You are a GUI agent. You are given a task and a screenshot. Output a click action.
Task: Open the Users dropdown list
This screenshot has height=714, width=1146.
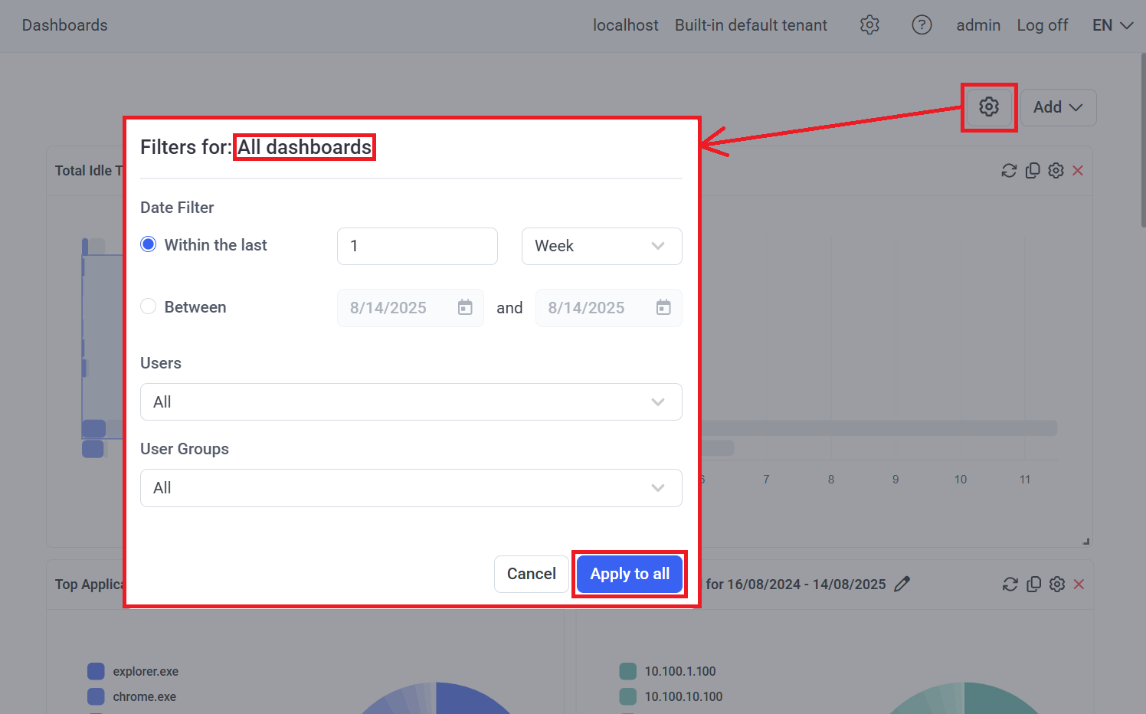pyautogui.click(x=411, y=402)
